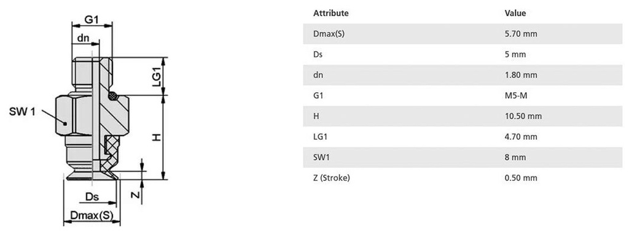Click the 10.50 mm height value

click(523, 117)
